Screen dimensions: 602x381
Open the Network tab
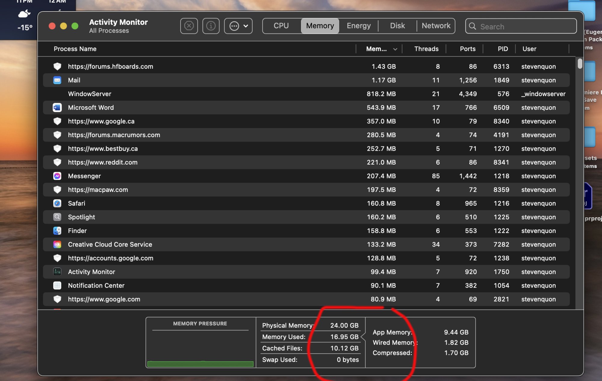point(436,26)
